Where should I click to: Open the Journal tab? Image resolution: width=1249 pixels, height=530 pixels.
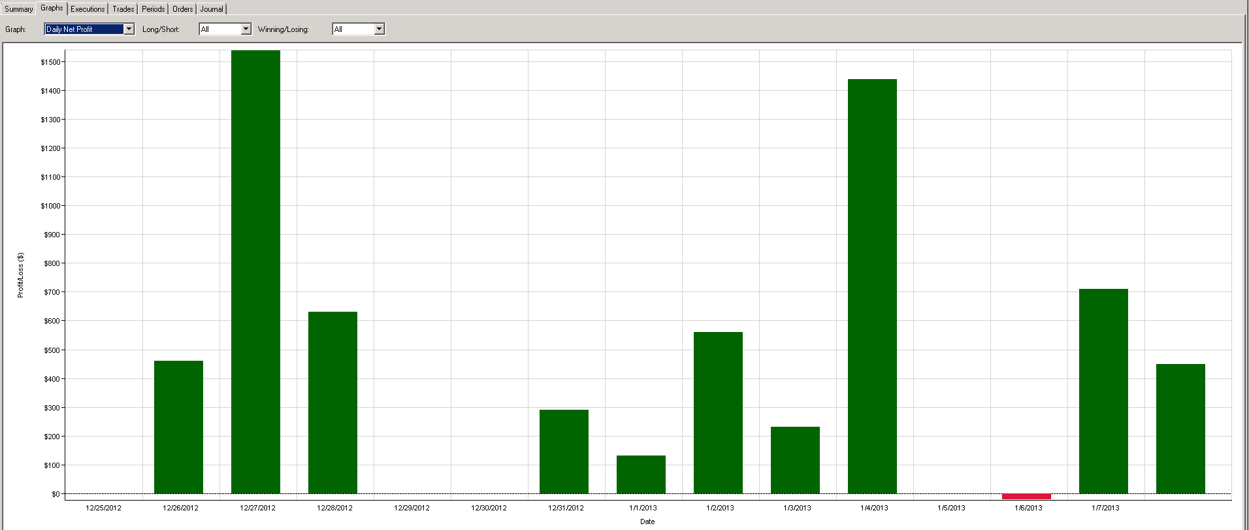click(x=212, y=9)
